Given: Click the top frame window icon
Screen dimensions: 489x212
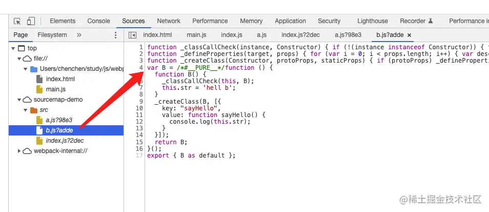Looking at the screenshot, I should (x=21, y=48).
